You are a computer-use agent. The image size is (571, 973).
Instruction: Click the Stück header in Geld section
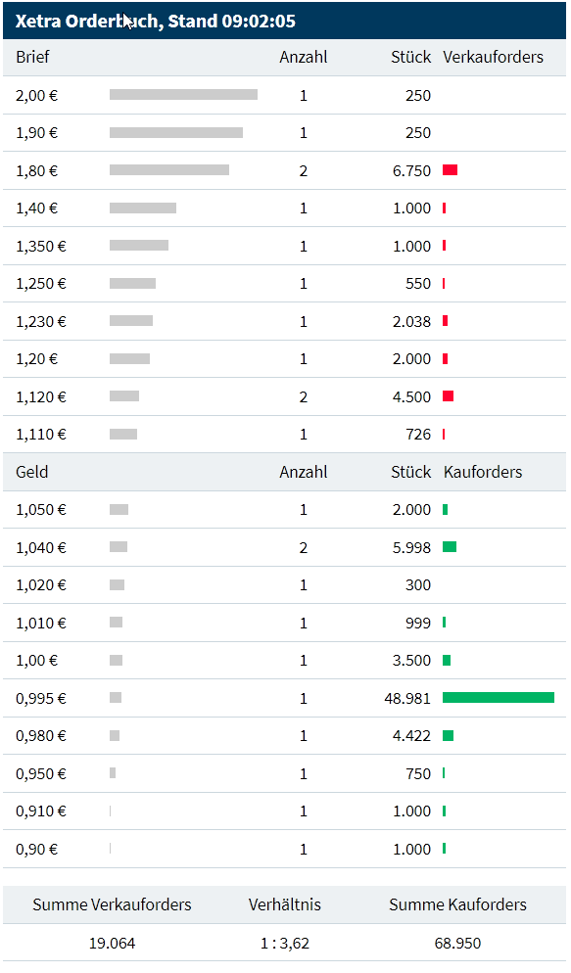click(411, 472)
